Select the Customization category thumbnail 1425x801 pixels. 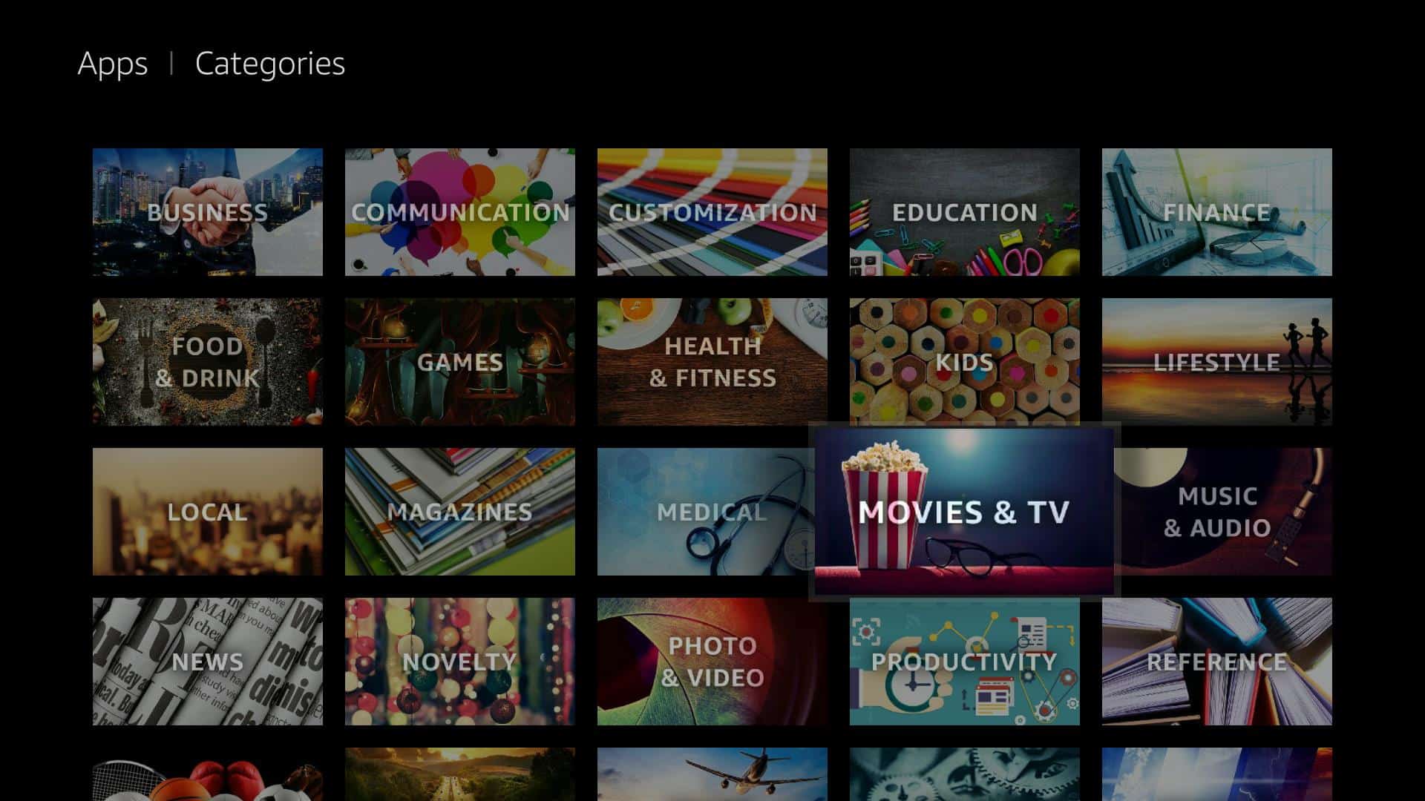712,211
